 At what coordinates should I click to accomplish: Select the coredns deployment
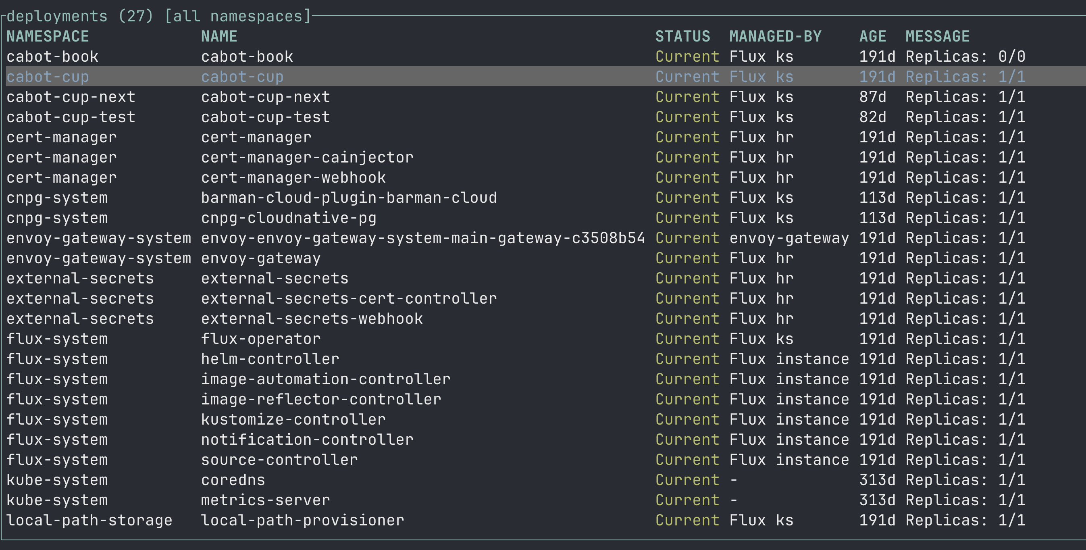click(x=233, y=480)
